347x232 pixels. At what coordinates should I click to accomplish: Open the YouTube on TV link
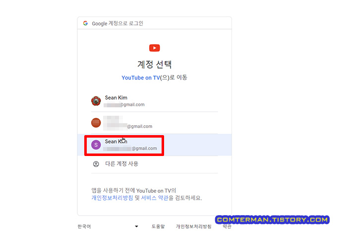141,77
